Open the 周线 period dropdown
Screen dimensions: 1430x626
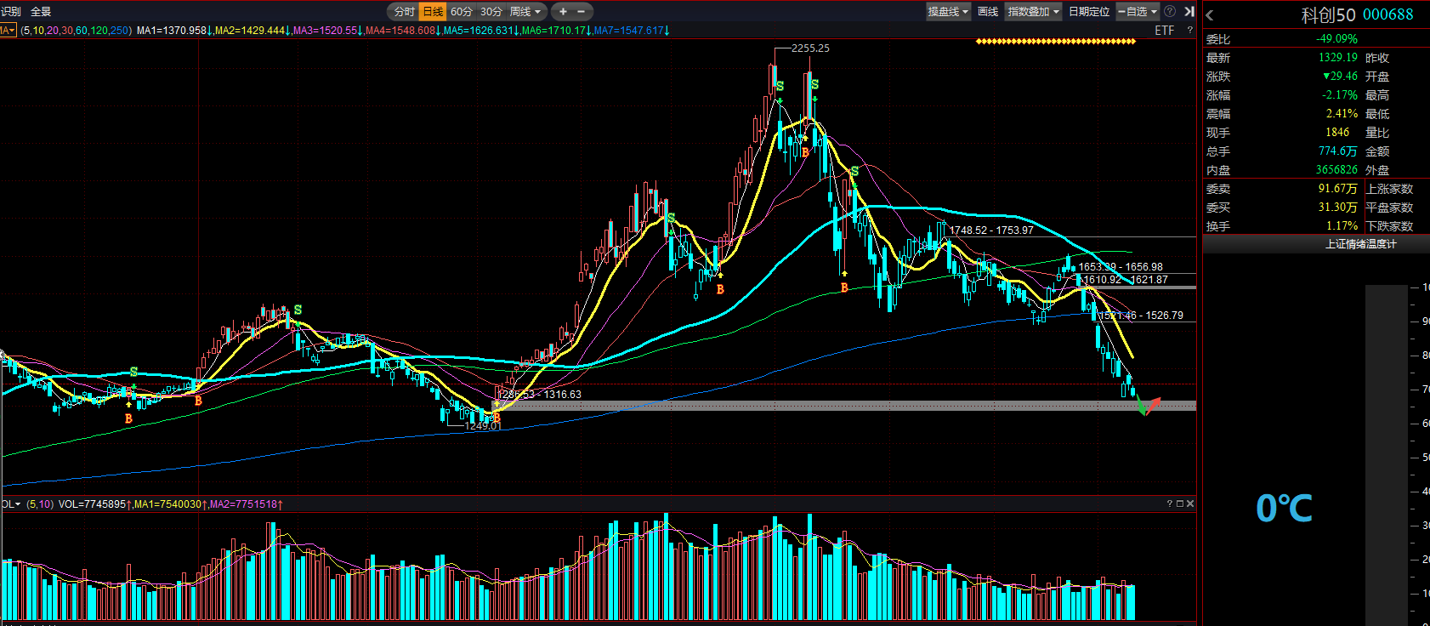525,12
